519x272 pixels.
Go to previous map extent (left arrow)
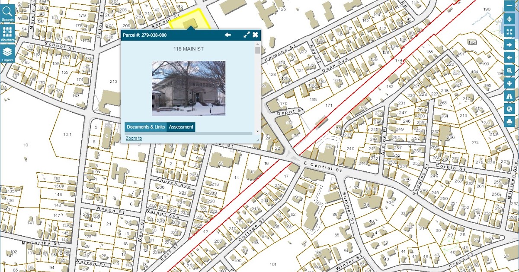(509, 57)
